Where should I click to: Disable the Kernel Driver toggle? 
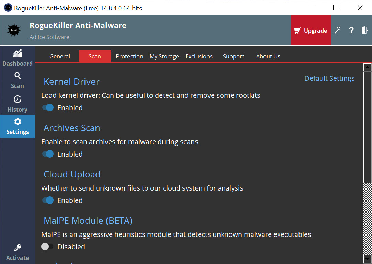click(48, 108)
